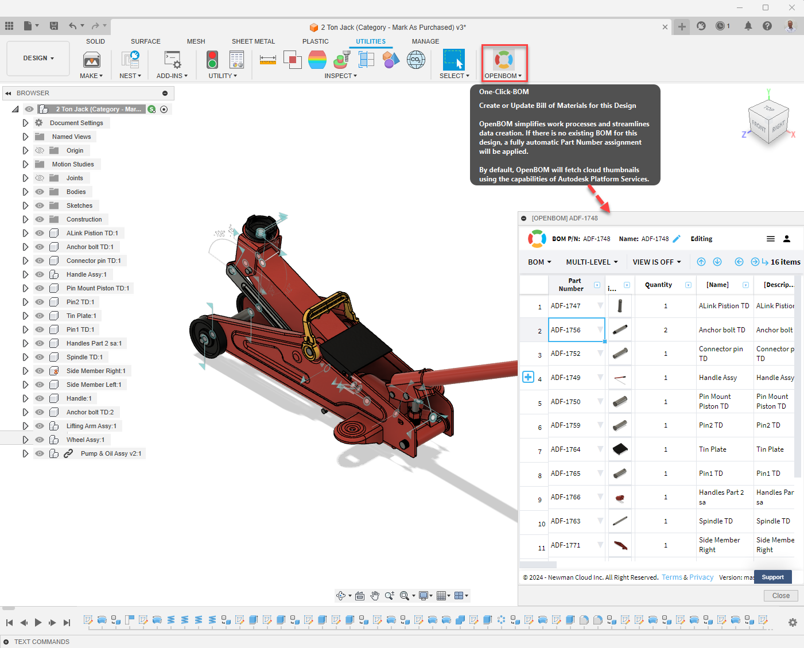Open the data panel grid icon
Viewport: 804px width, 648px height.
(9, 26)
